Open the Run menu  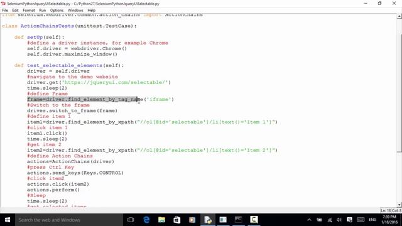(x=42, y=10)
